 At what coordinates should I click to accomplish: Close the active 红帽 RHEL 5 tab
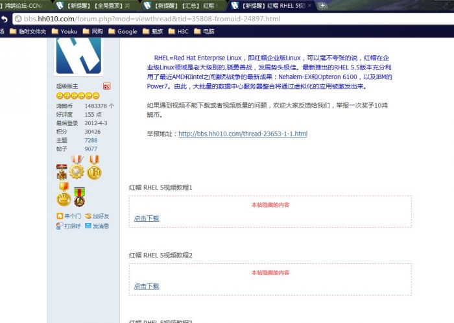point(309,5)
